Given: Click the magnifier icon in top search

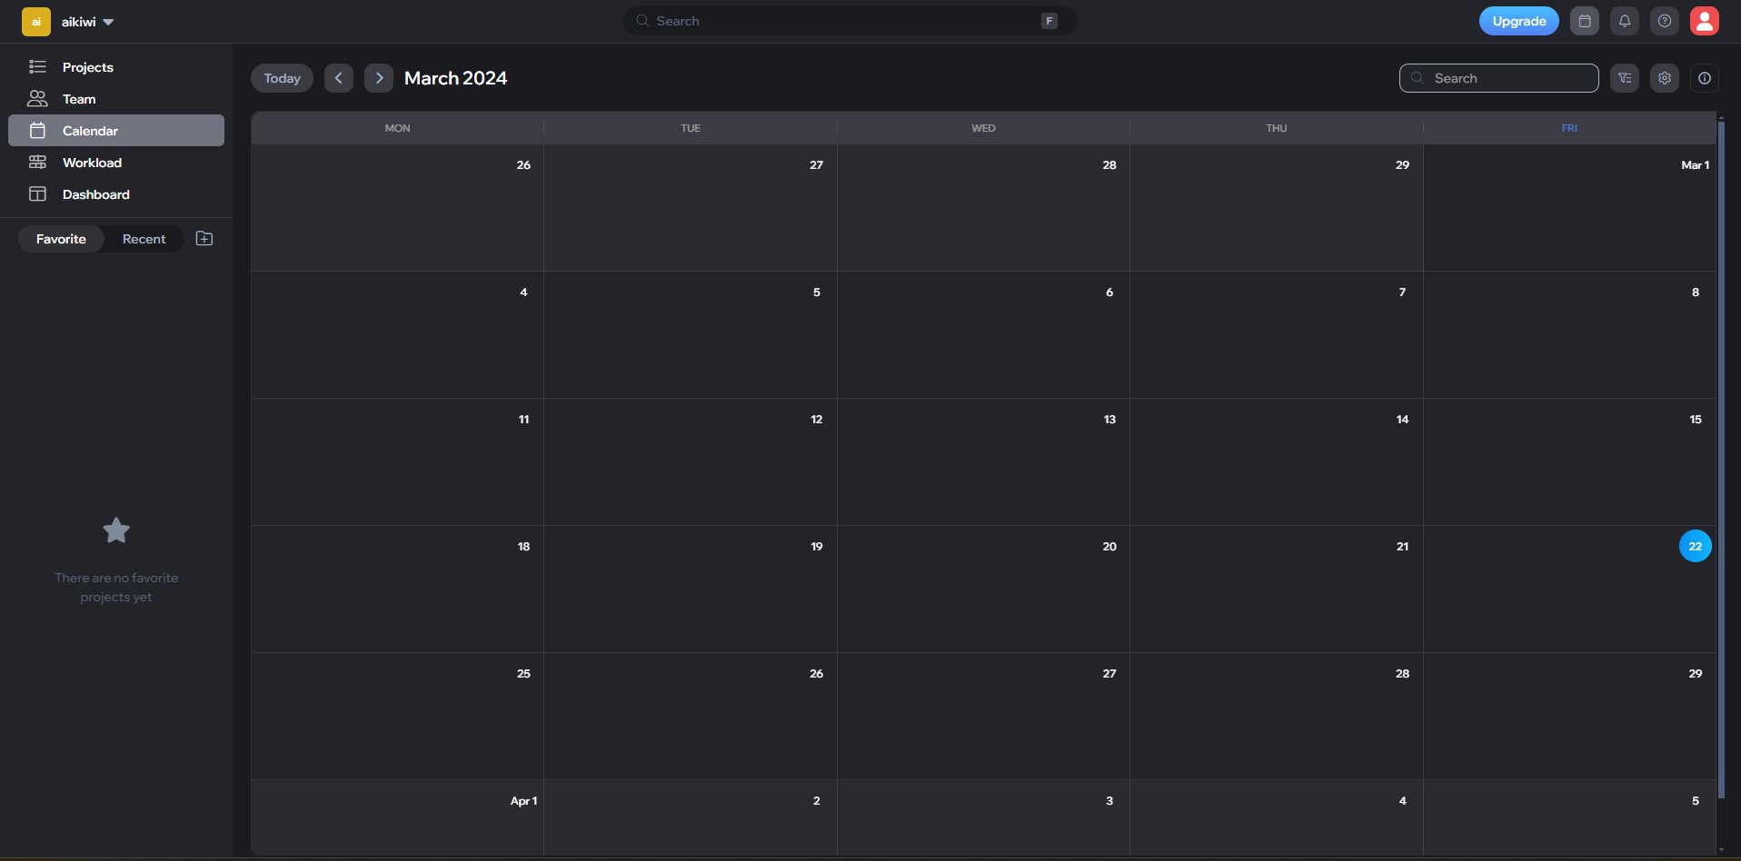Looking at the screenshot, I should [x=642, y=21].
